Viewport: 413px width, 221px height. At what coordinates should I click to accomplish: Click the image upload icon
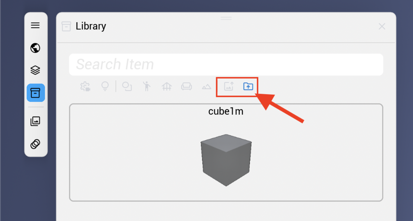point(229,87)
